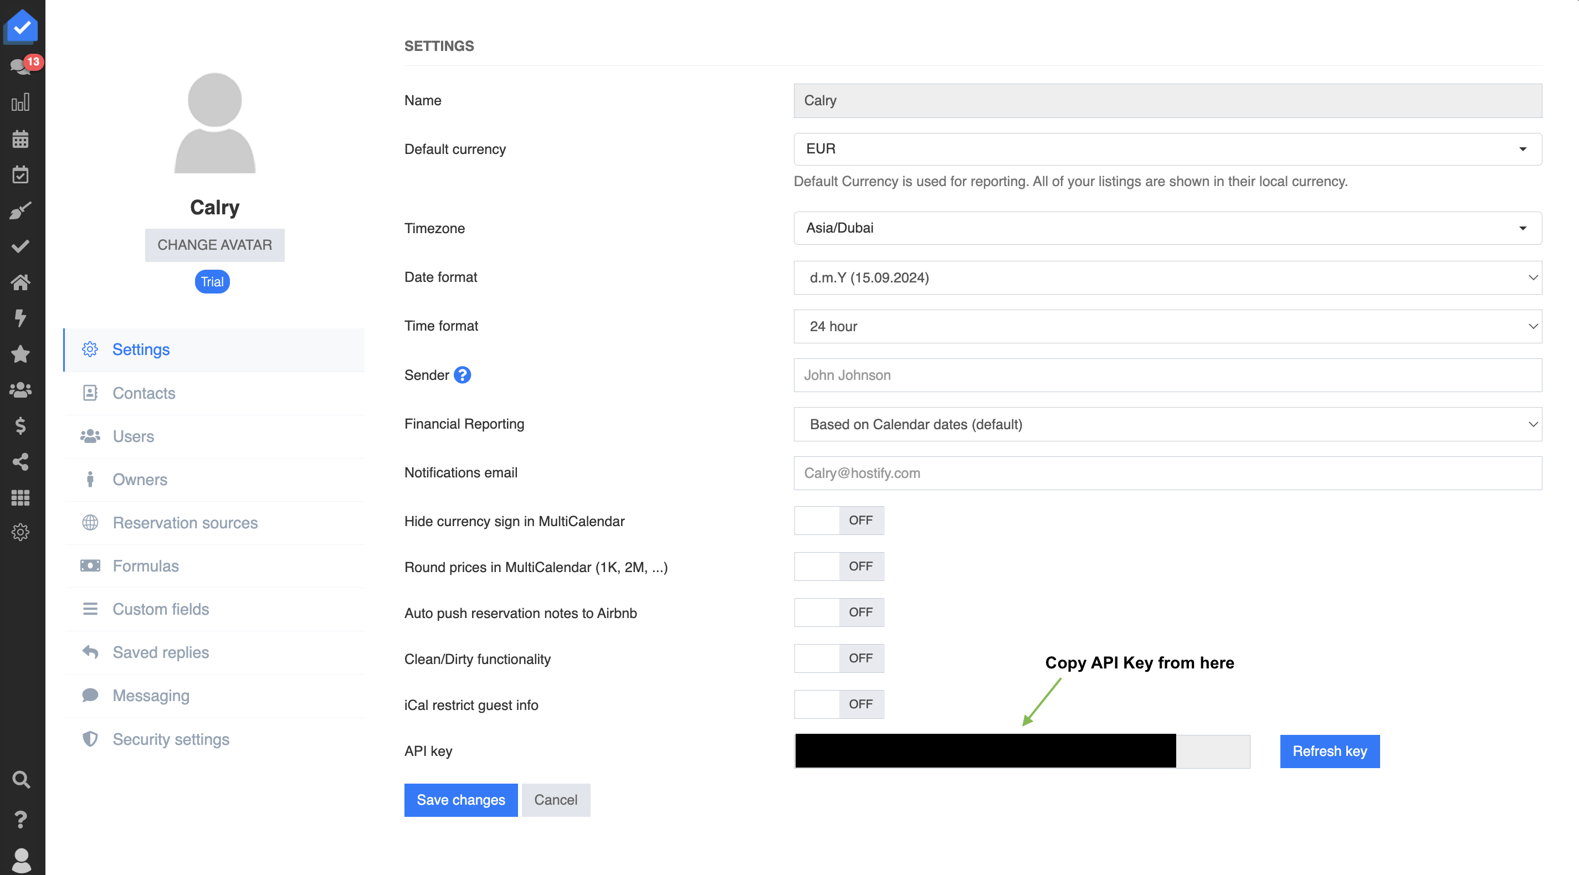Click the dollar sign finance icon
1579x875 pixels.
pyautogui.click(x=21, y=426)
